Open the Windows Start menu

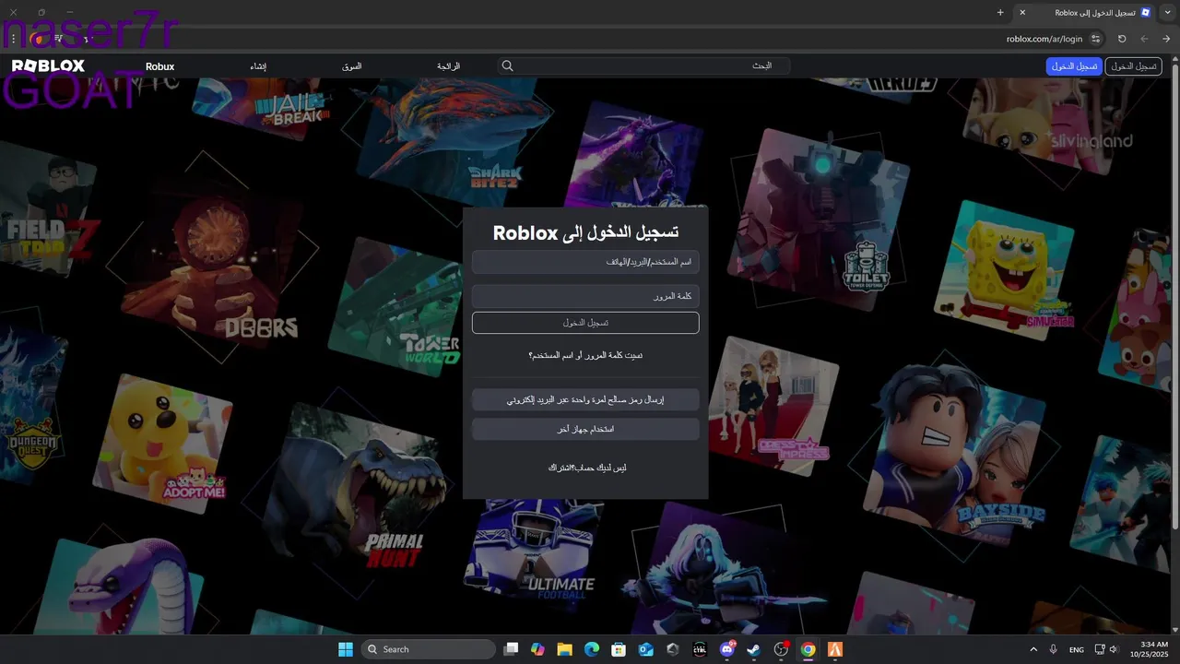pos(346,649)
